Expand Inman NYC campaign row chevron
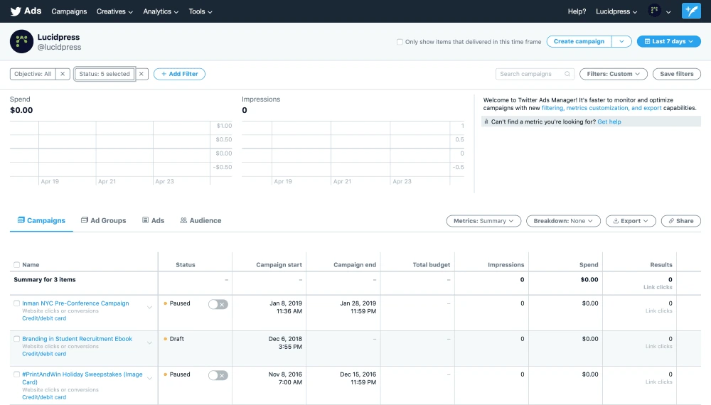The image size is (711, 405). click(149, 307)
